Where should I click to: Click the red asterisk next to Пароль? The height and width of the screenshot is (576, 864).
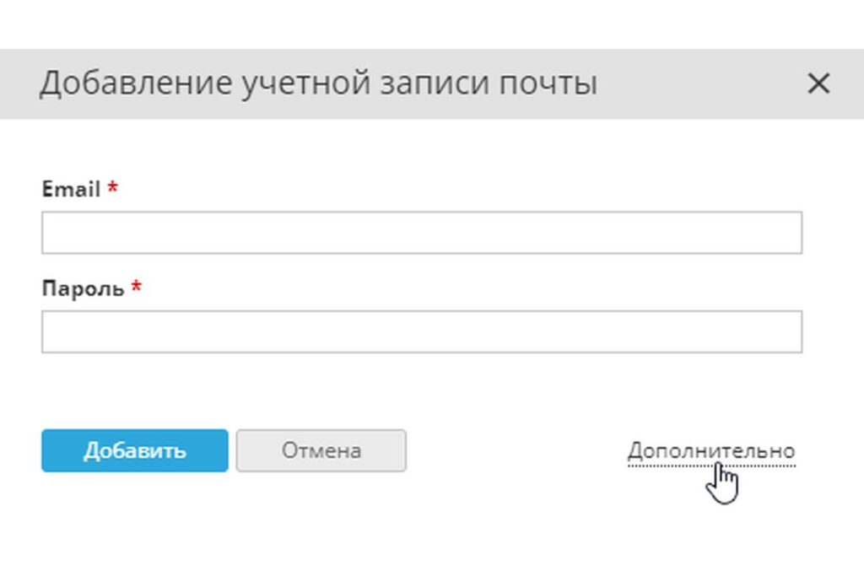(x=137, y=288)
